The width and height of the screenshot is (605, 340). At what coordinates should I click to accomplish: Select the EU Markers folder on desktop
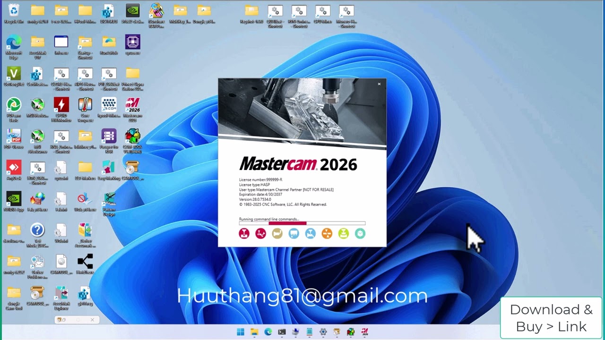[85, 170]
